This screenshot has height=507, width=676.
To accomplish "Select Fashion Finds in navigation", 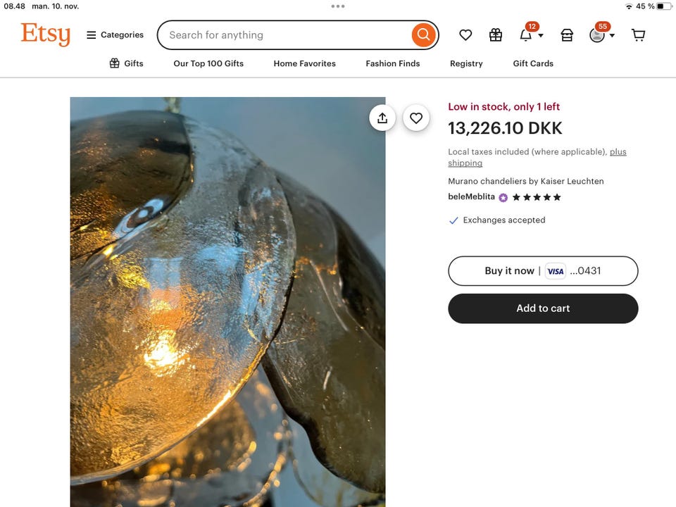I will (392, 63).
